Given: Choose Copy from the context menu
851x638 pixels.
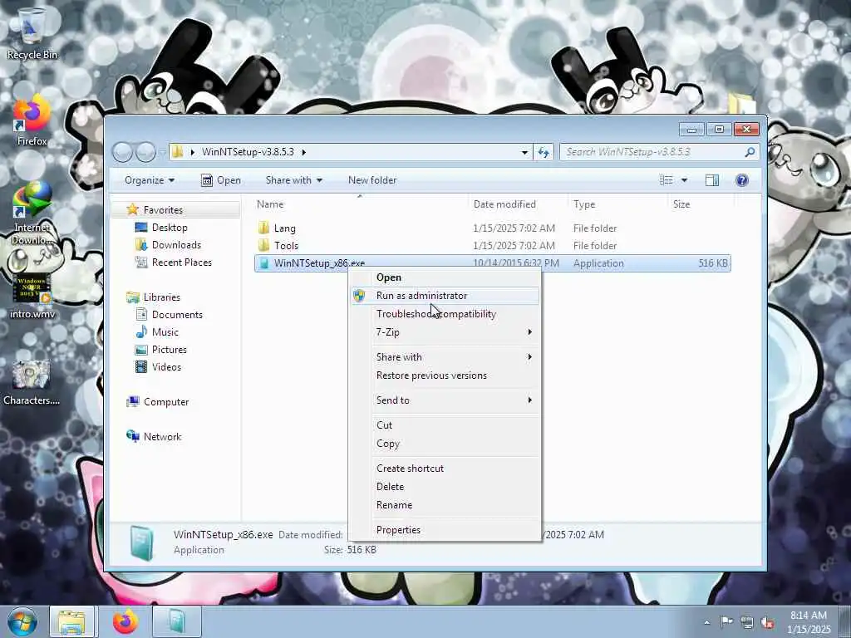Looking at the screenshot, I should point(445,444).
